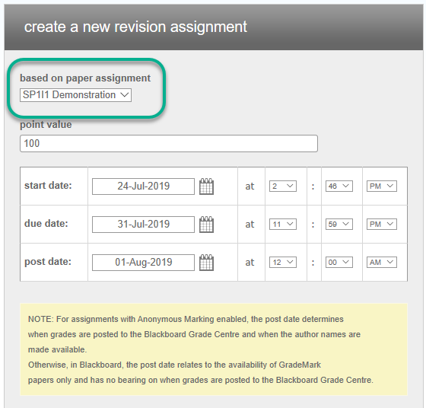Click the due date field 31-Jul-2019

(x=143, y=225)
